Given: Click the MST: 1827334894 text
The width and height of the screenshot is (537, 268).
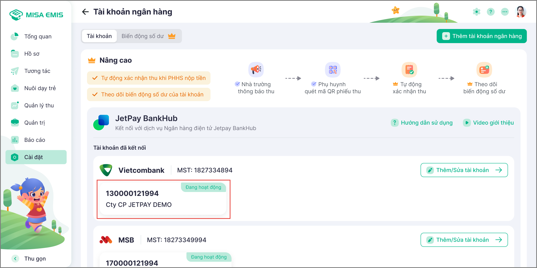Looking at the screenshot, I should [x=205, y=170].
